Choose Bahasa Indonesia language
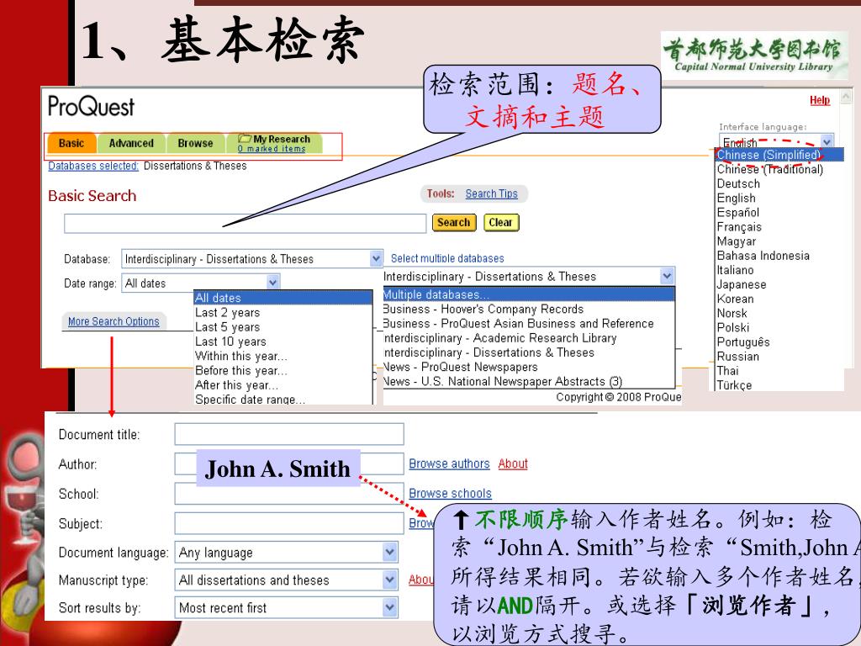861x646 pixels. point(763,256)
